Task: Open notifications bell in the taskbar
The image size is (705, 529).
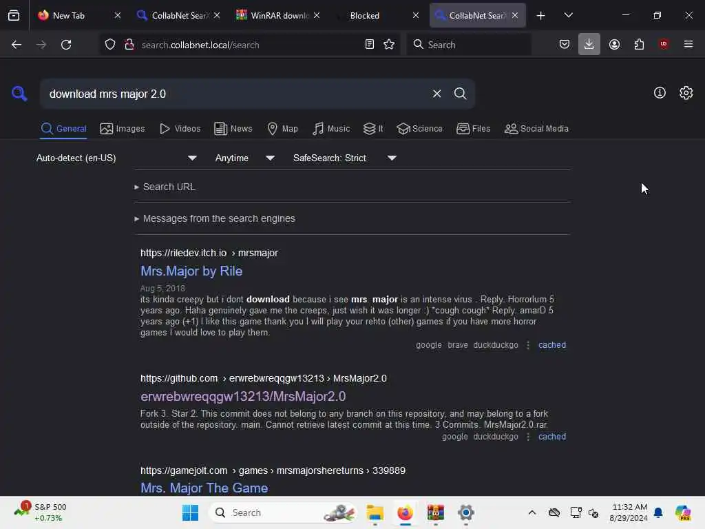Action: [658, 512]
